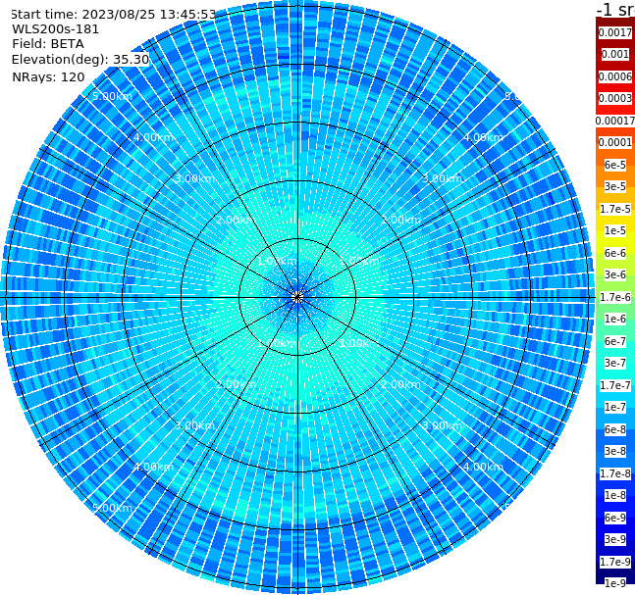The width and height of the screenshot is (635, 595).
Task: Click the NRays: 120 label
Action: pyautogui.click(x=48, y=76)
